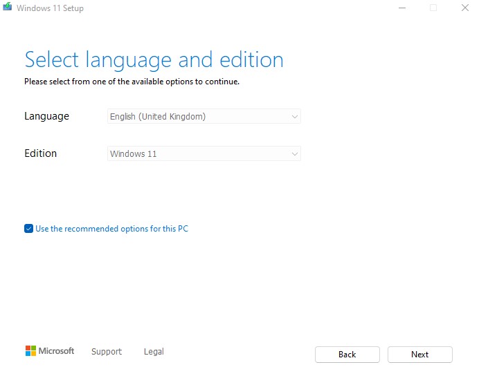Click the 'Select language and edition' heading
Screen dimensions: 479x376
(x=154, y=60)
